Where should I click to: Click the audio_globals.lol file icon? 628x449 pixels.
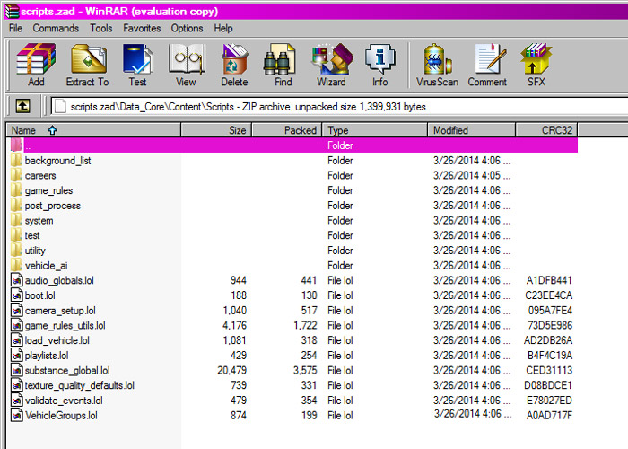[x=16, y=280]
